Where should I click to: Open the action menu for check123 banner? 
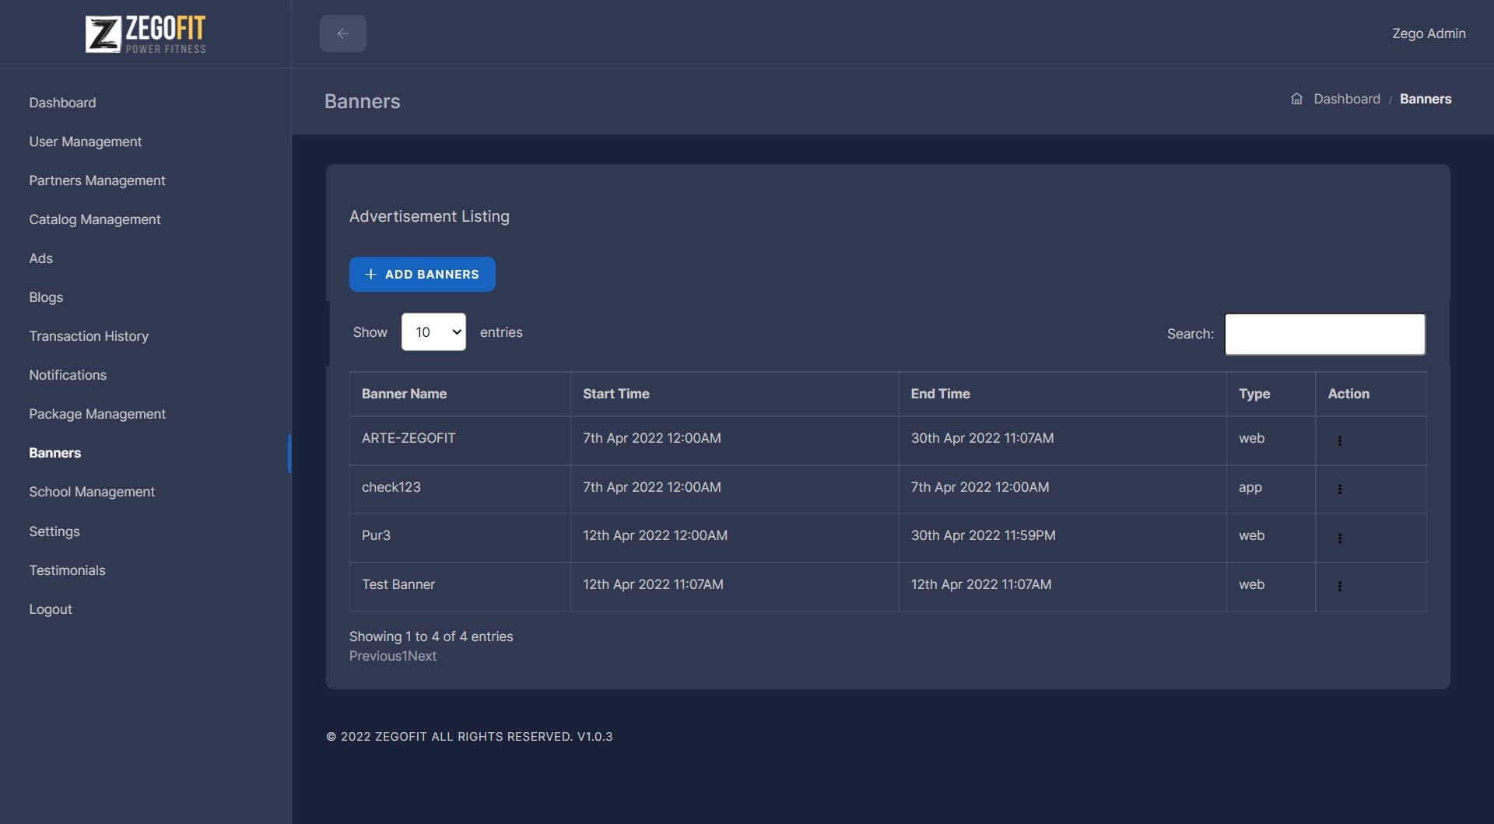click(1340, 489)
